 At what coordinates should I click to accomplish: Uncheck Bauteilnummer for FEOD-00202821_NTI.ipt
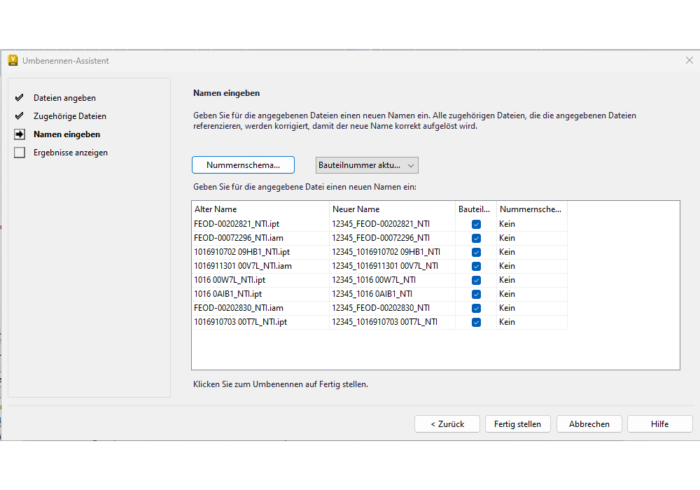click(x=476, y=224)
